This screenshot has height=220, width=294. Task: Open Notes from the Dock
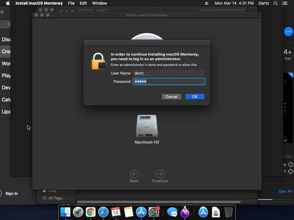128,212
